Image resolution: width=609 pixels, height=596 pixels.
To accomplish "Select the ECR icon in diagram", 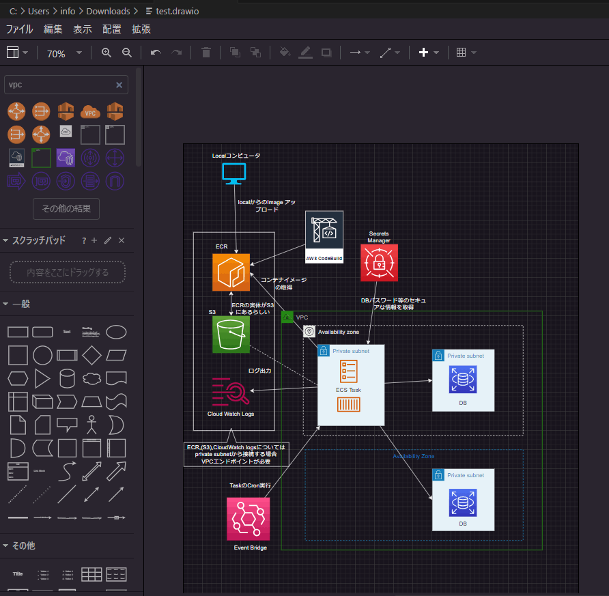I will 231,272.
